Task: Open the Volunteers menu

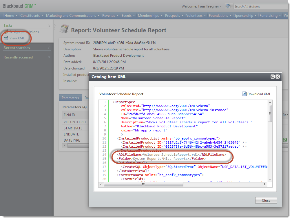Action: pos(196,16)
